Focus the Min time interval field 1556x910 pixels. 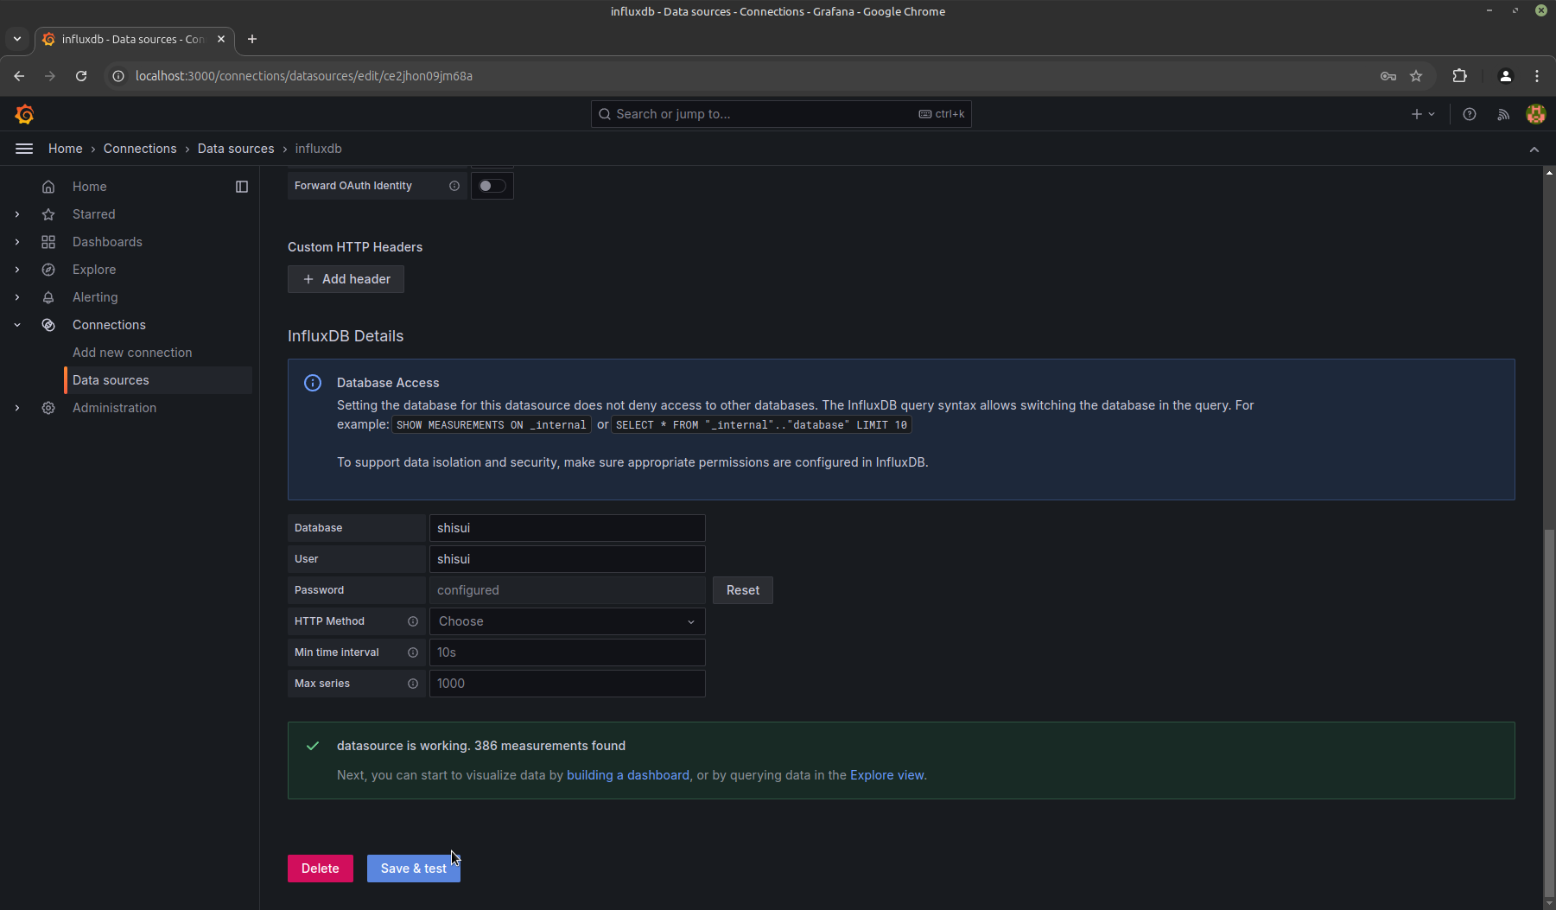(568, 652)
